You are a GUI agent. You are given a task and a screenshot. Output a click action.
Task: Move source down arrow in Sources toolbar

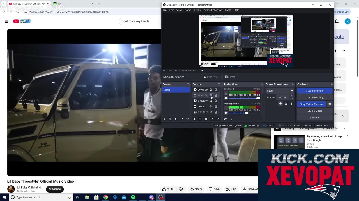pos(218,119)
